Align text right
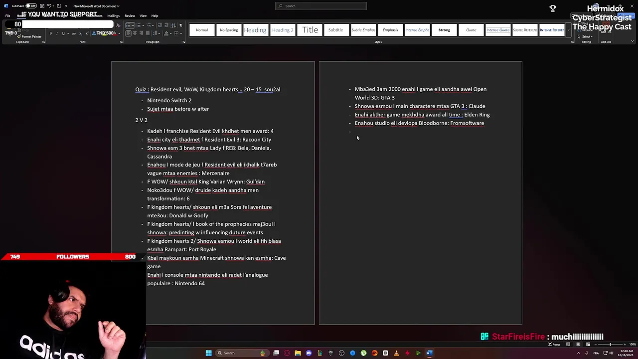 pos(141,33)
